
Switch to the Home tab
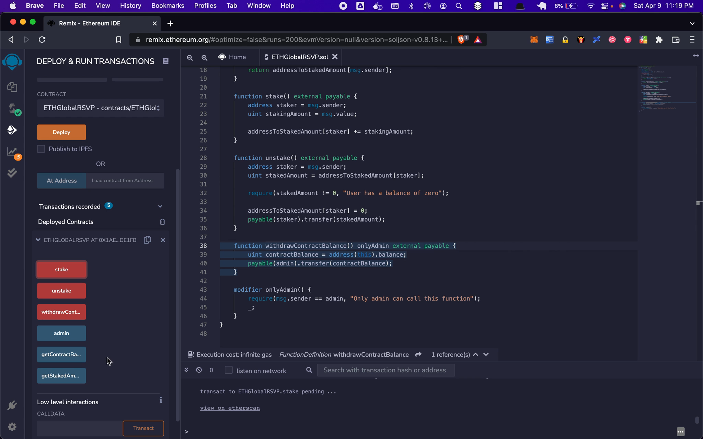232,57
